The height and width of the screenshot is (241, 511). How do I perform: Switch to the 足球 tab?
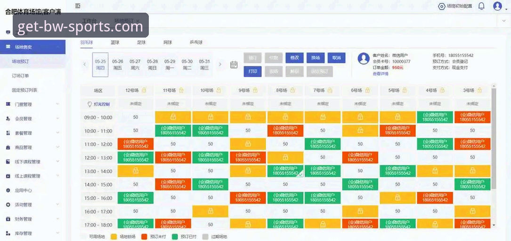(x=141, y=42)
